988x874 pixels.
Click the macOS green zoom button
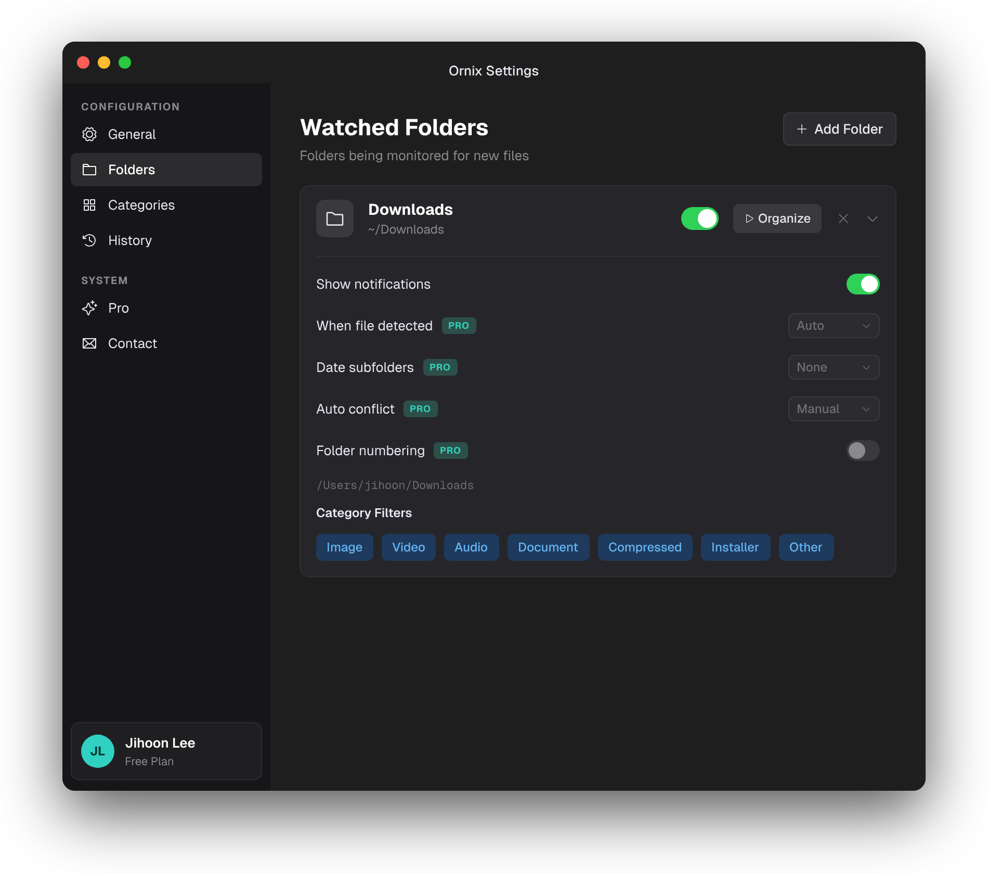125,62
